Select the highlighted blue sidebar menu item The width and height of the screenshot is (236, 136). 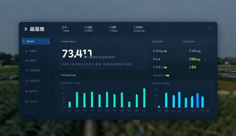[36, 41]
